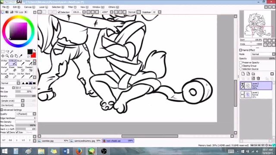Select the move tool
The height and width of the screenshot is (155, 276).
3,56
